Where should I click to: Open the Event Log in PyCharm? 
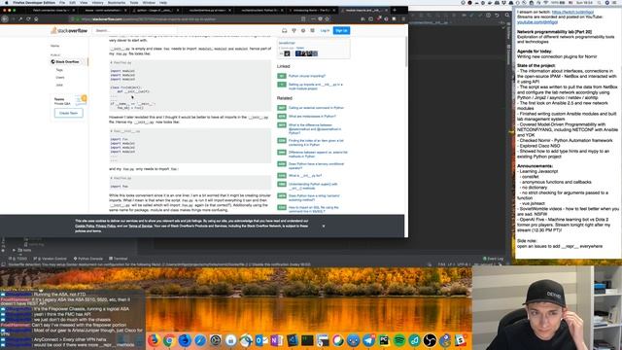point(493,259)
